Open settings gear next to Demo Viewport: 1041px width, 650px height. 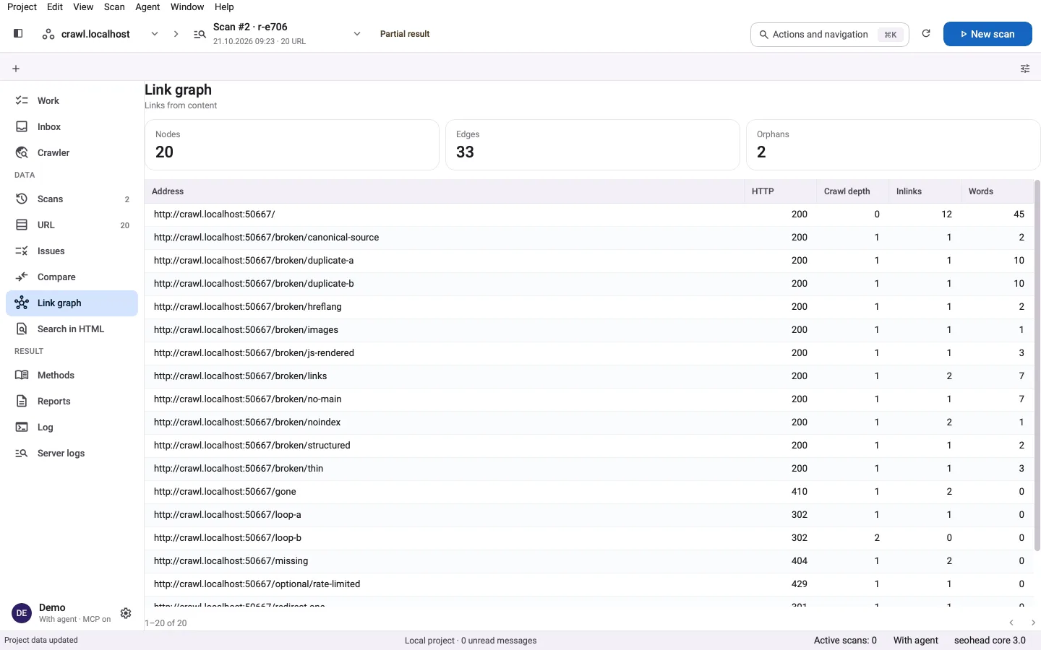click(126, 613)
